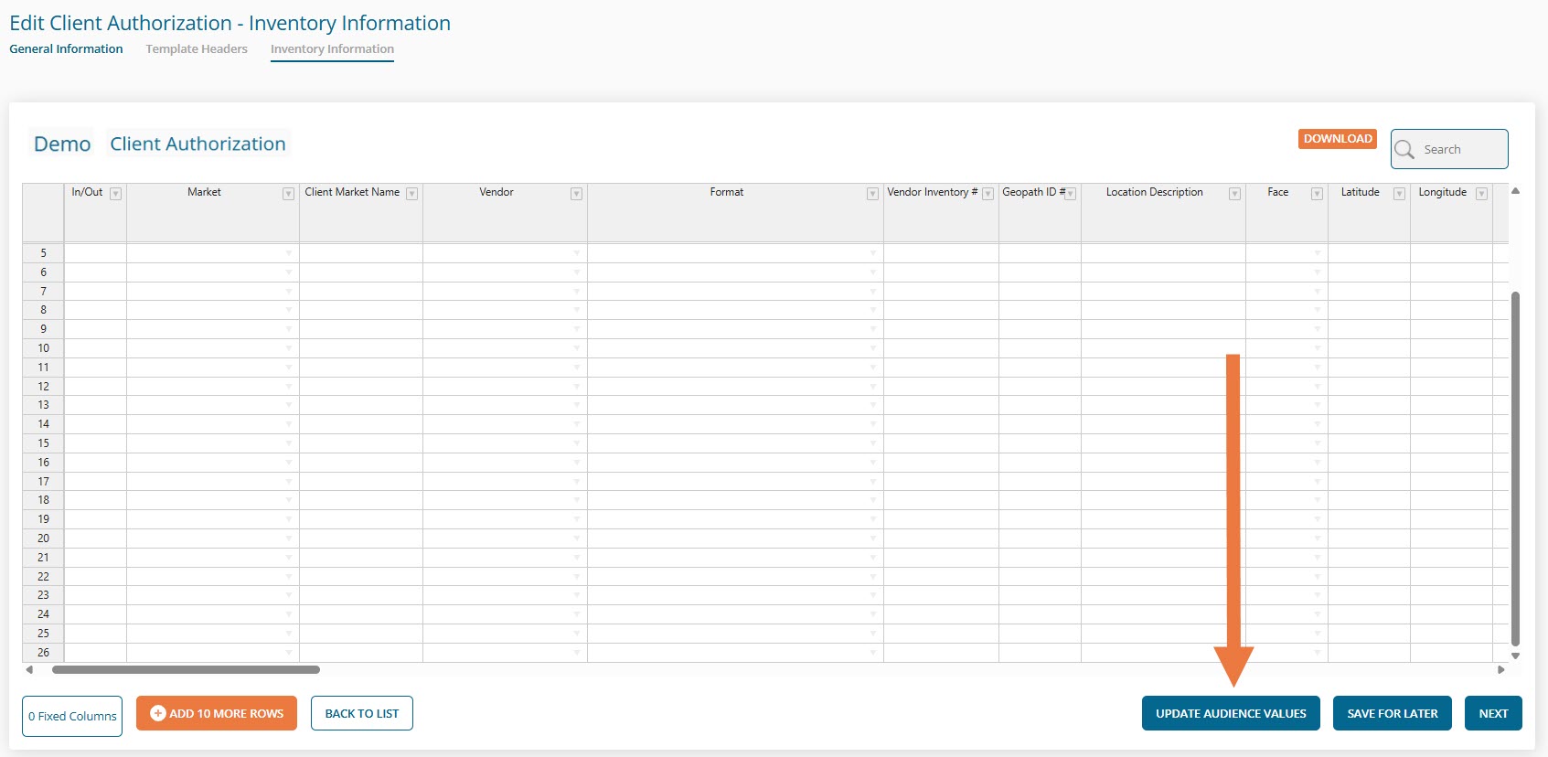Add rows with Add 10 More Rows

click(x=217, y=714)
